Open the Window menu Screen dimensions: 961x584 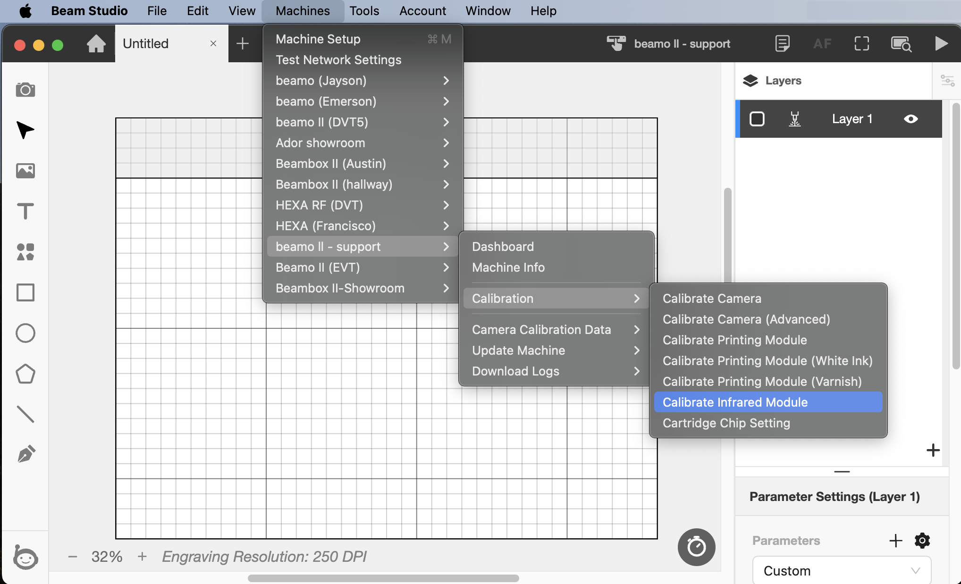[488, 11]
